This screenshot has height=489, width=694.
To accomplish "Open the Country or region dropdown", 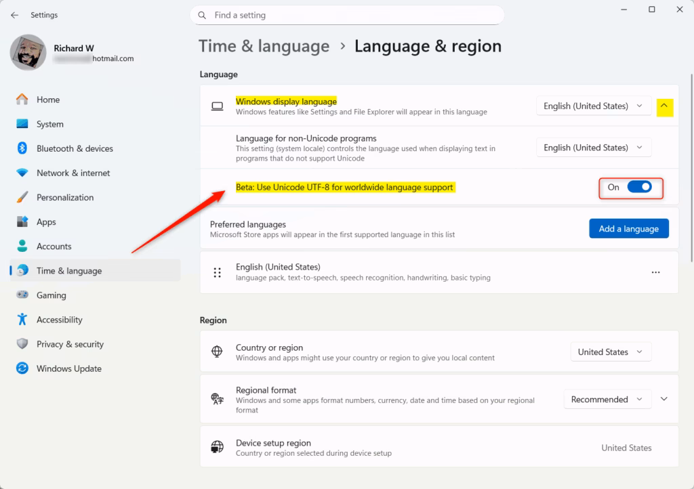I will (x=611, y=352).
